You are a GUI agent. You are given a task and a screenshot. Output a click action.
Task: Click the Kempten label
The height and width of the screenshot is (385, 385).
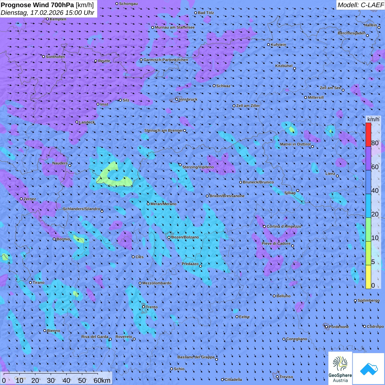(x=58, y=19)
